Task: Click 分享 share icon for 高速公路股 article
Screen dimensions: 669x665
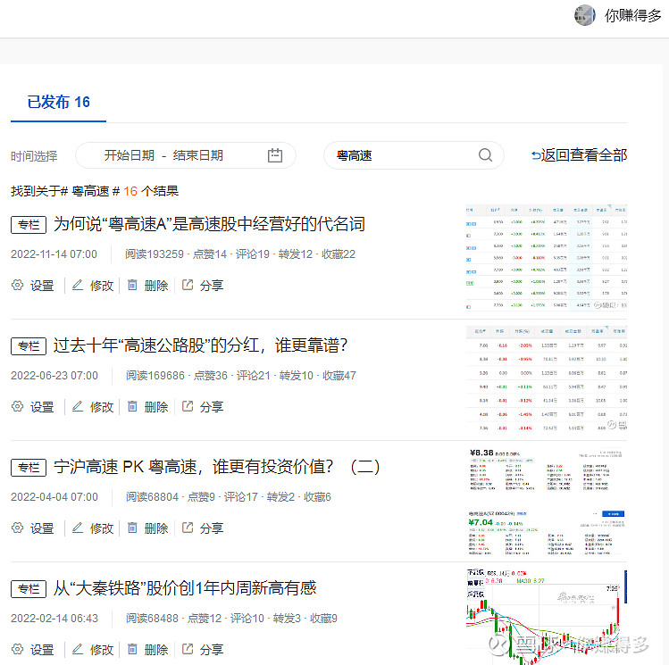Action: click(188, 406)
